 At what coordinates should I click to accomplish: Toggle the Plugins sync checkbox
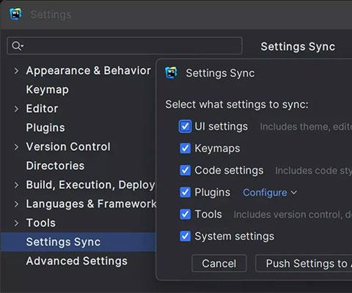pyautogui.click(x=185, y=192)
